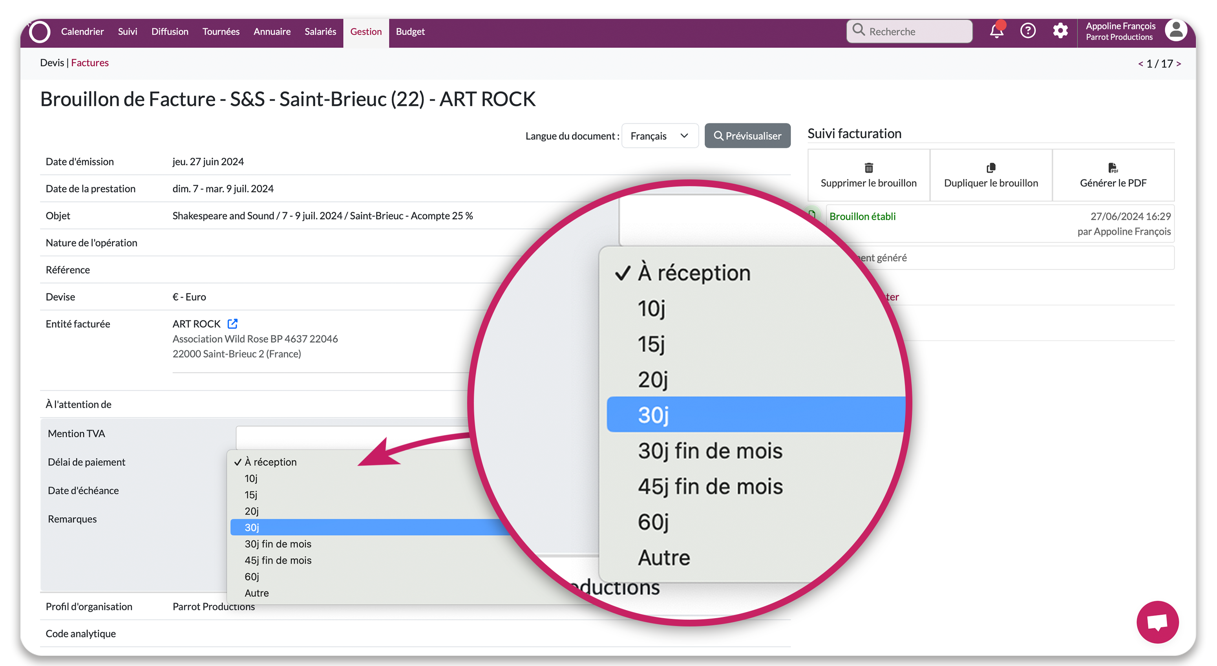This screenshot has height=666, width=1217.
Task: Click Appoline François user name
Action: 1120,26
